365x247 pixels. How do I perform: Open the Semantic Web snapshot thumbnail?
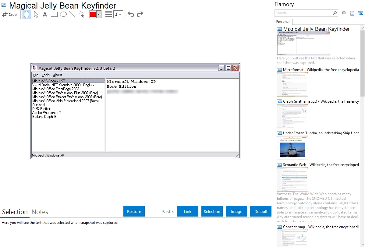pyautogui.click(x=292, y=179)
